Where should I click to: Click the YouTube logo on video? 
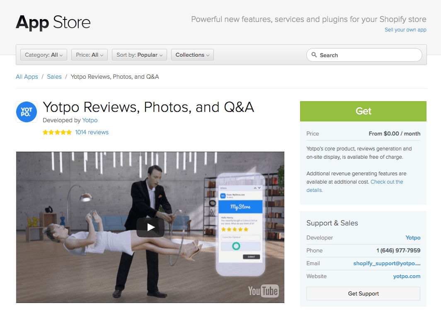[x=263, y=291]
